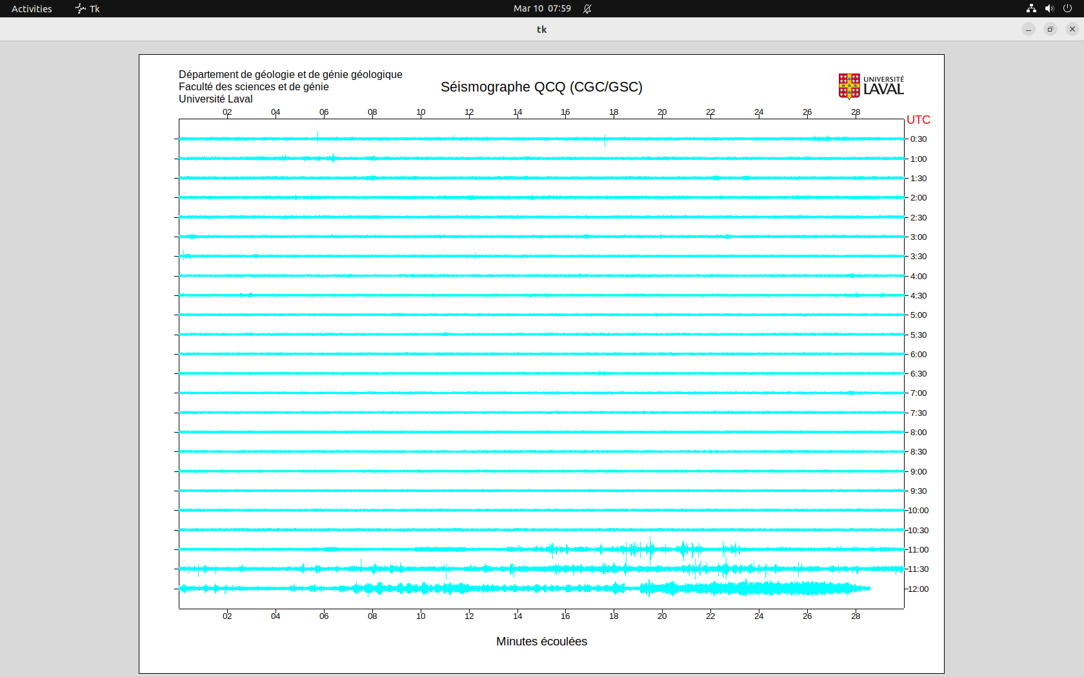Click the volume speaker icon
Viewport: 1084px width, 677px height.
1049,8
